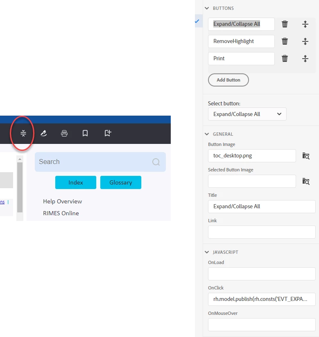Click reorder handle for Expand/Collapse All
Screen dimensions: 319x337
305,24
